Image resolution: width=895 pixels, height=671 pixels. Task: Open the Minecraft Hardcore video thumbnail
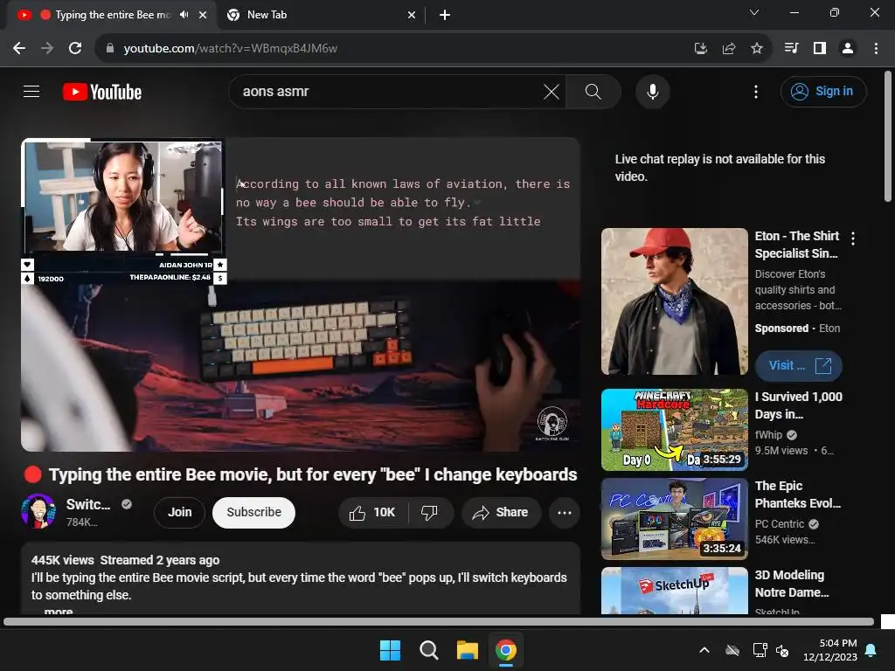point(675,430)
